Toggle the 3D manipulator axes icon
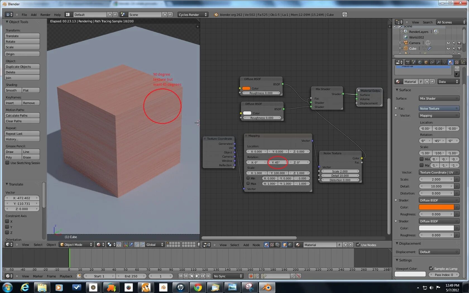Screen dimensions: 469x293 (x=126, y=245)
